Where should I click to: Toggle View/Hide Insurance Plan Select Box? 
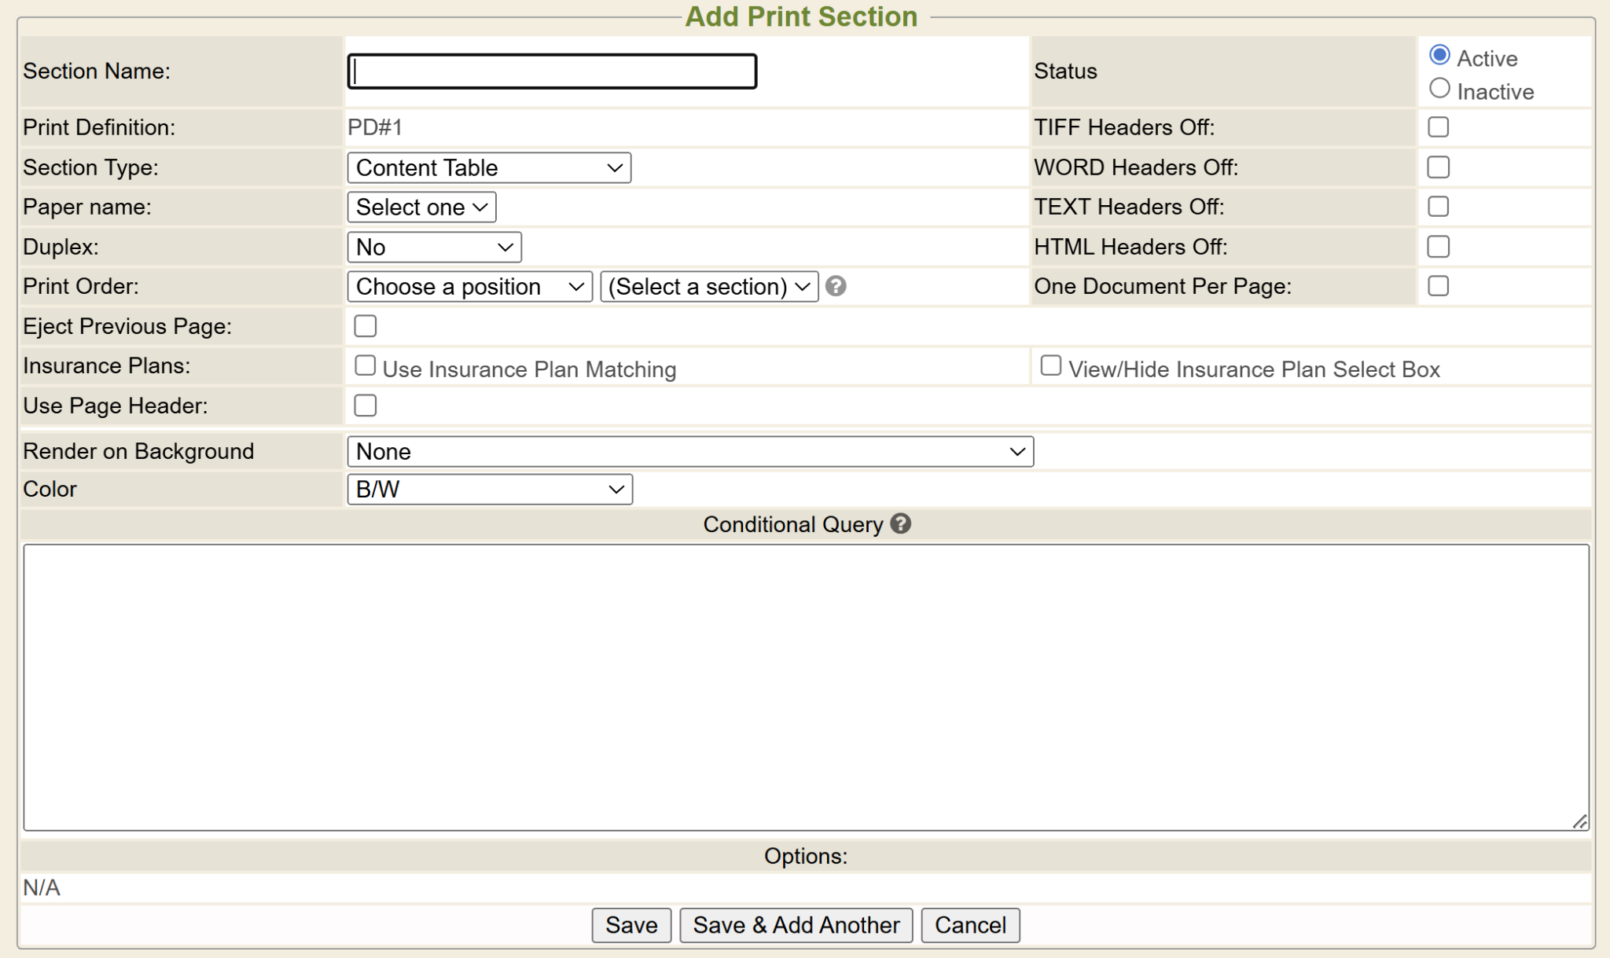click(1050, 365)
